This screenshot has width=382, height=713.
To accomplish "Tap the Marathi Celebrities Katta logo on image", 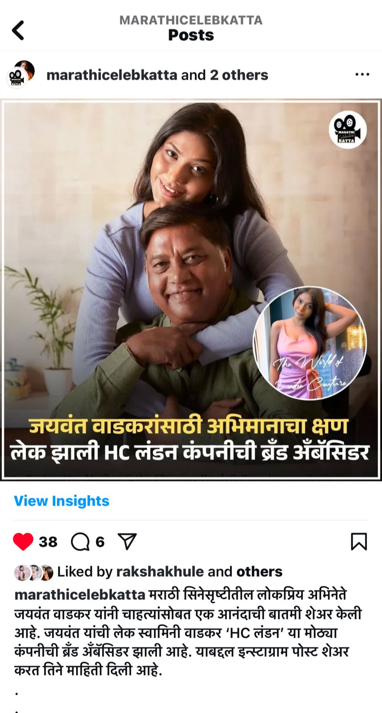I will pos(348,129).
